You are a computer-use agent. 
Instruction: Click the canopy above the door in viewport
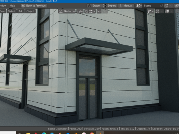pos(100,47)
